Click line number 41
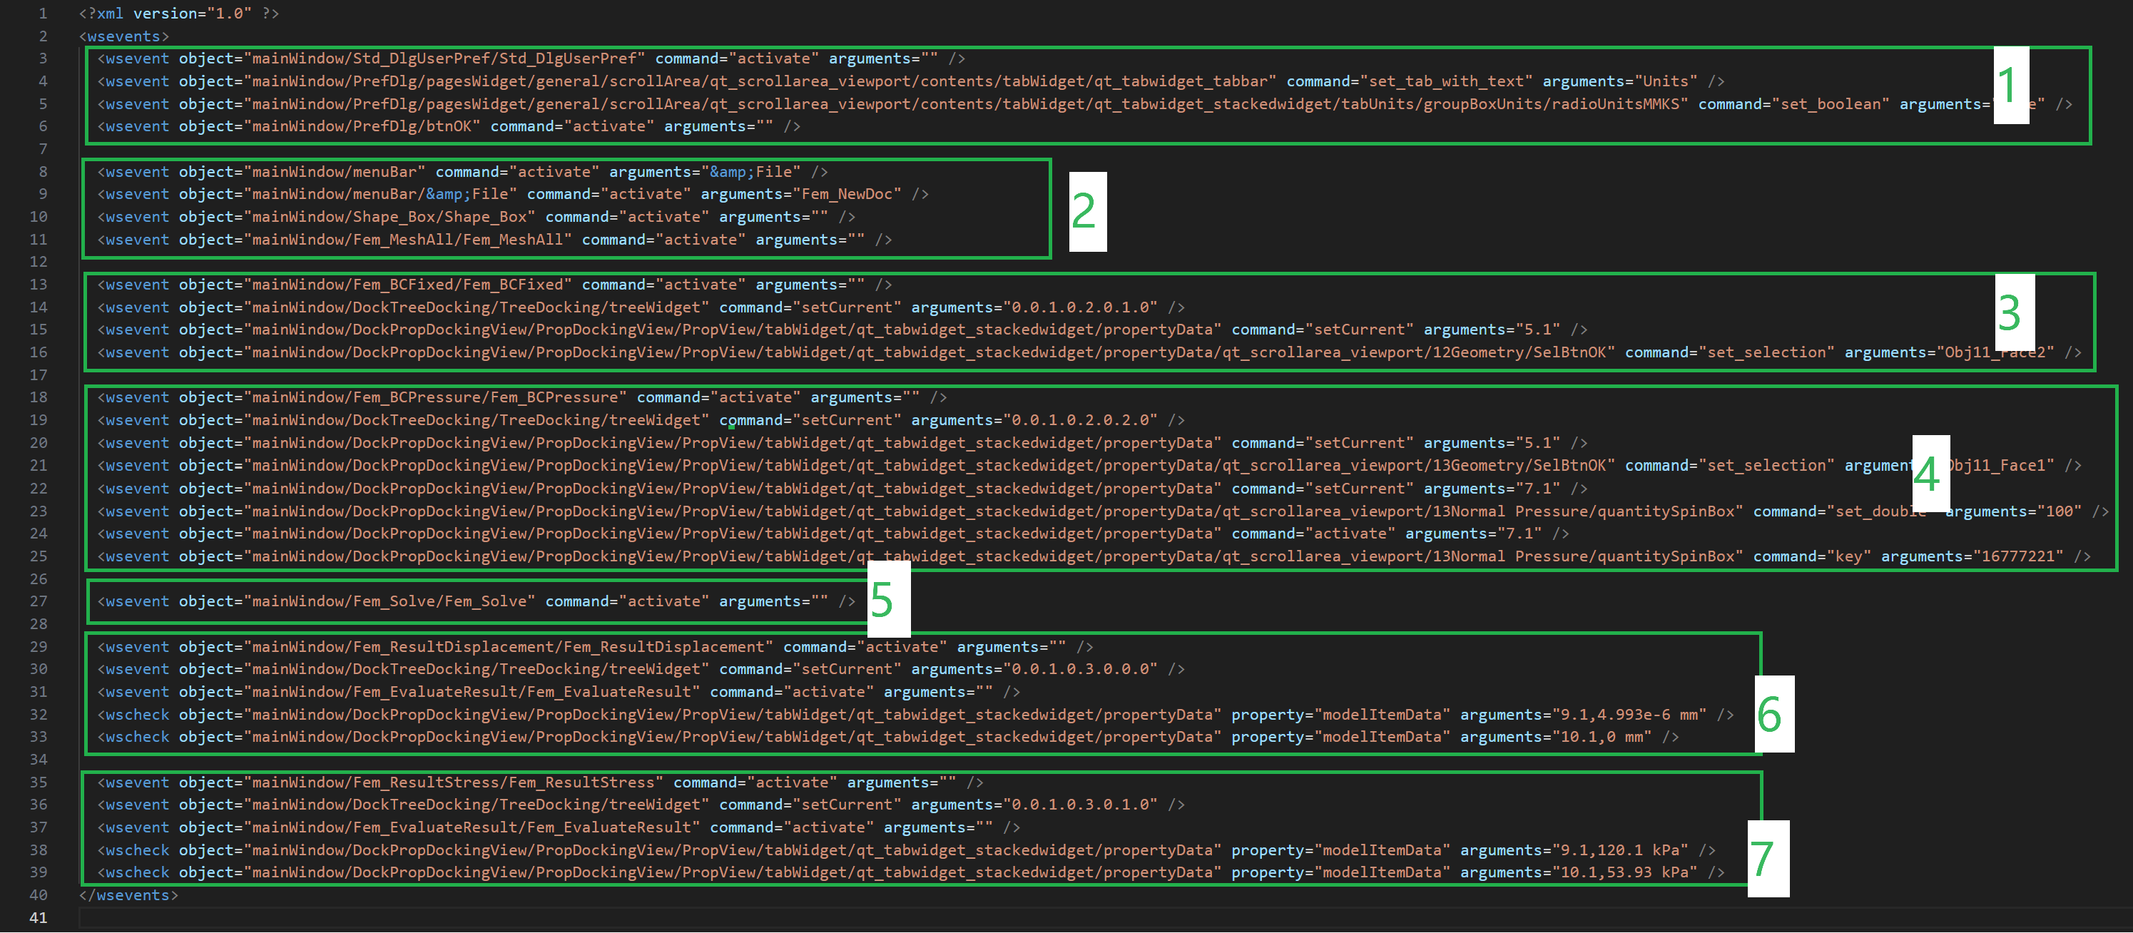2133x933 pixels. (x=38, y=917)
